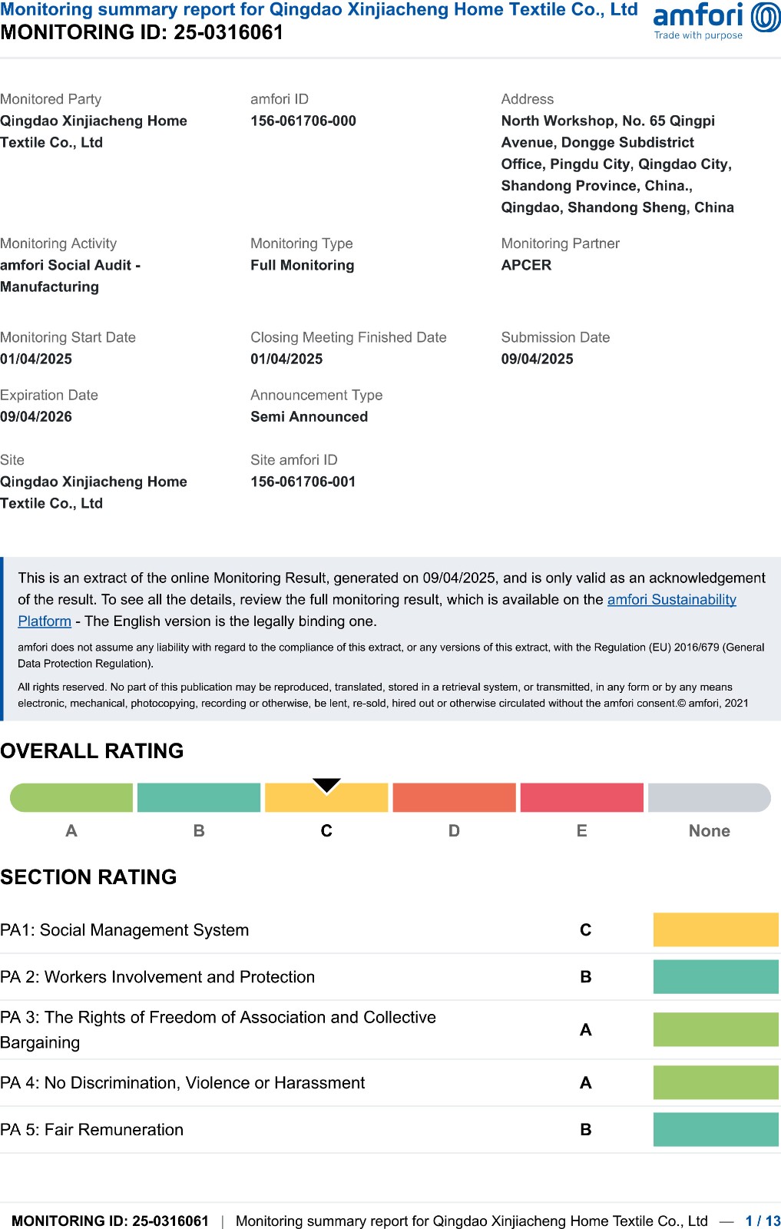The width and height of the screenshot is (781, 1229).
Task: Select the teal B segment of the overall rating bar
Action: (199, 798)
